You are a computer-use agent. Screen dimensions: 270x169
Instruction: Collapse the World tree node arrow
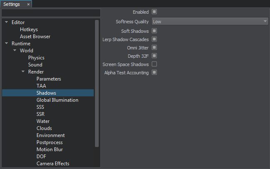(15, 50)
